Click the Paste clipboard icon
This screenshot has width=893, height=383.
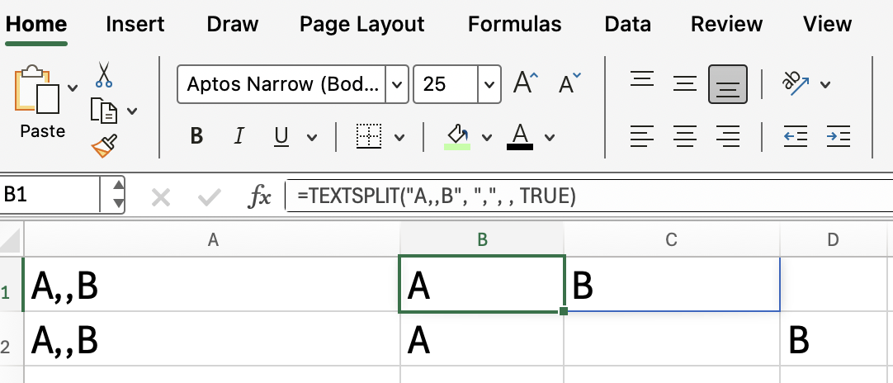(x=37, y=89)
